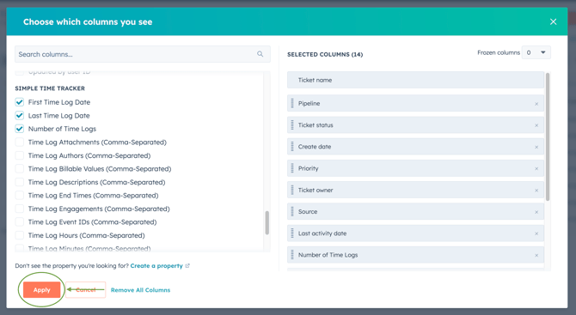Image resolution: width=576 pixels, height=315 pixels.
Task: Check Time Log Authors (Comma-Separated)
Action: click(x=20, y=155)
